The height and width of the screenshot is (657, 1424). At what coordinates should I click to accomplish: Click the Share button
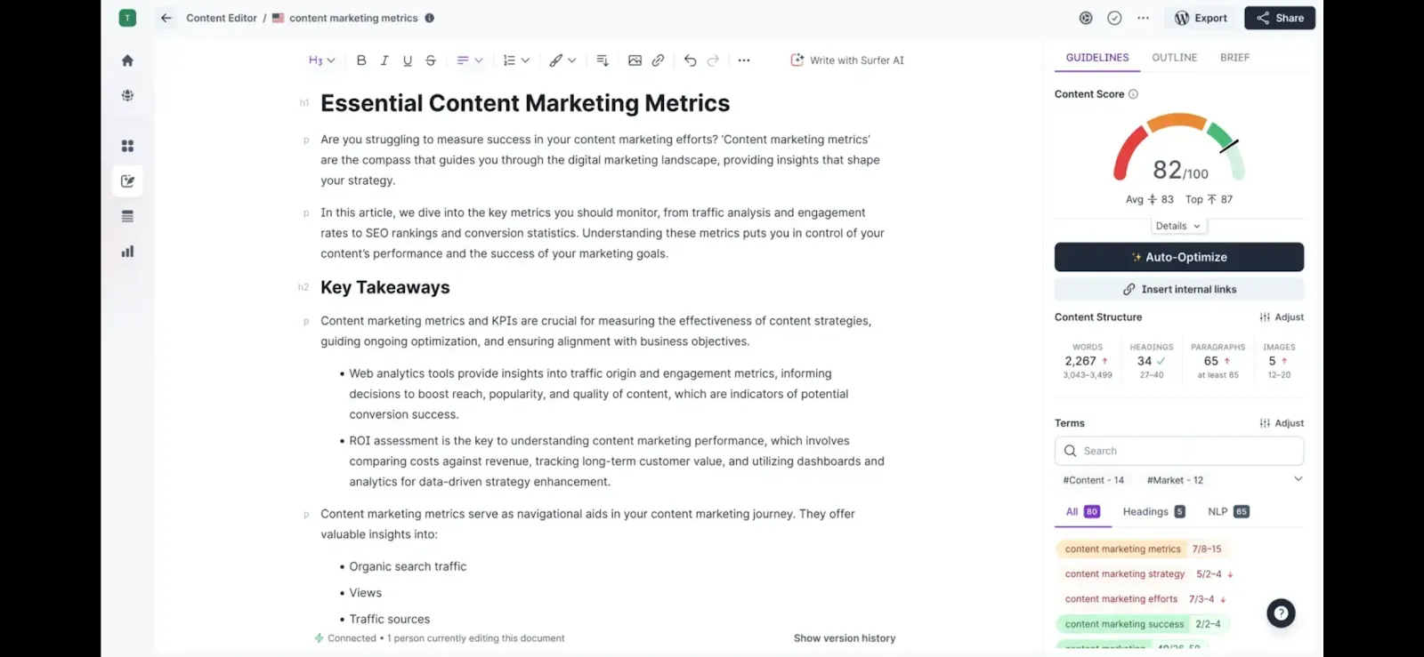(x=1280, y=18)
